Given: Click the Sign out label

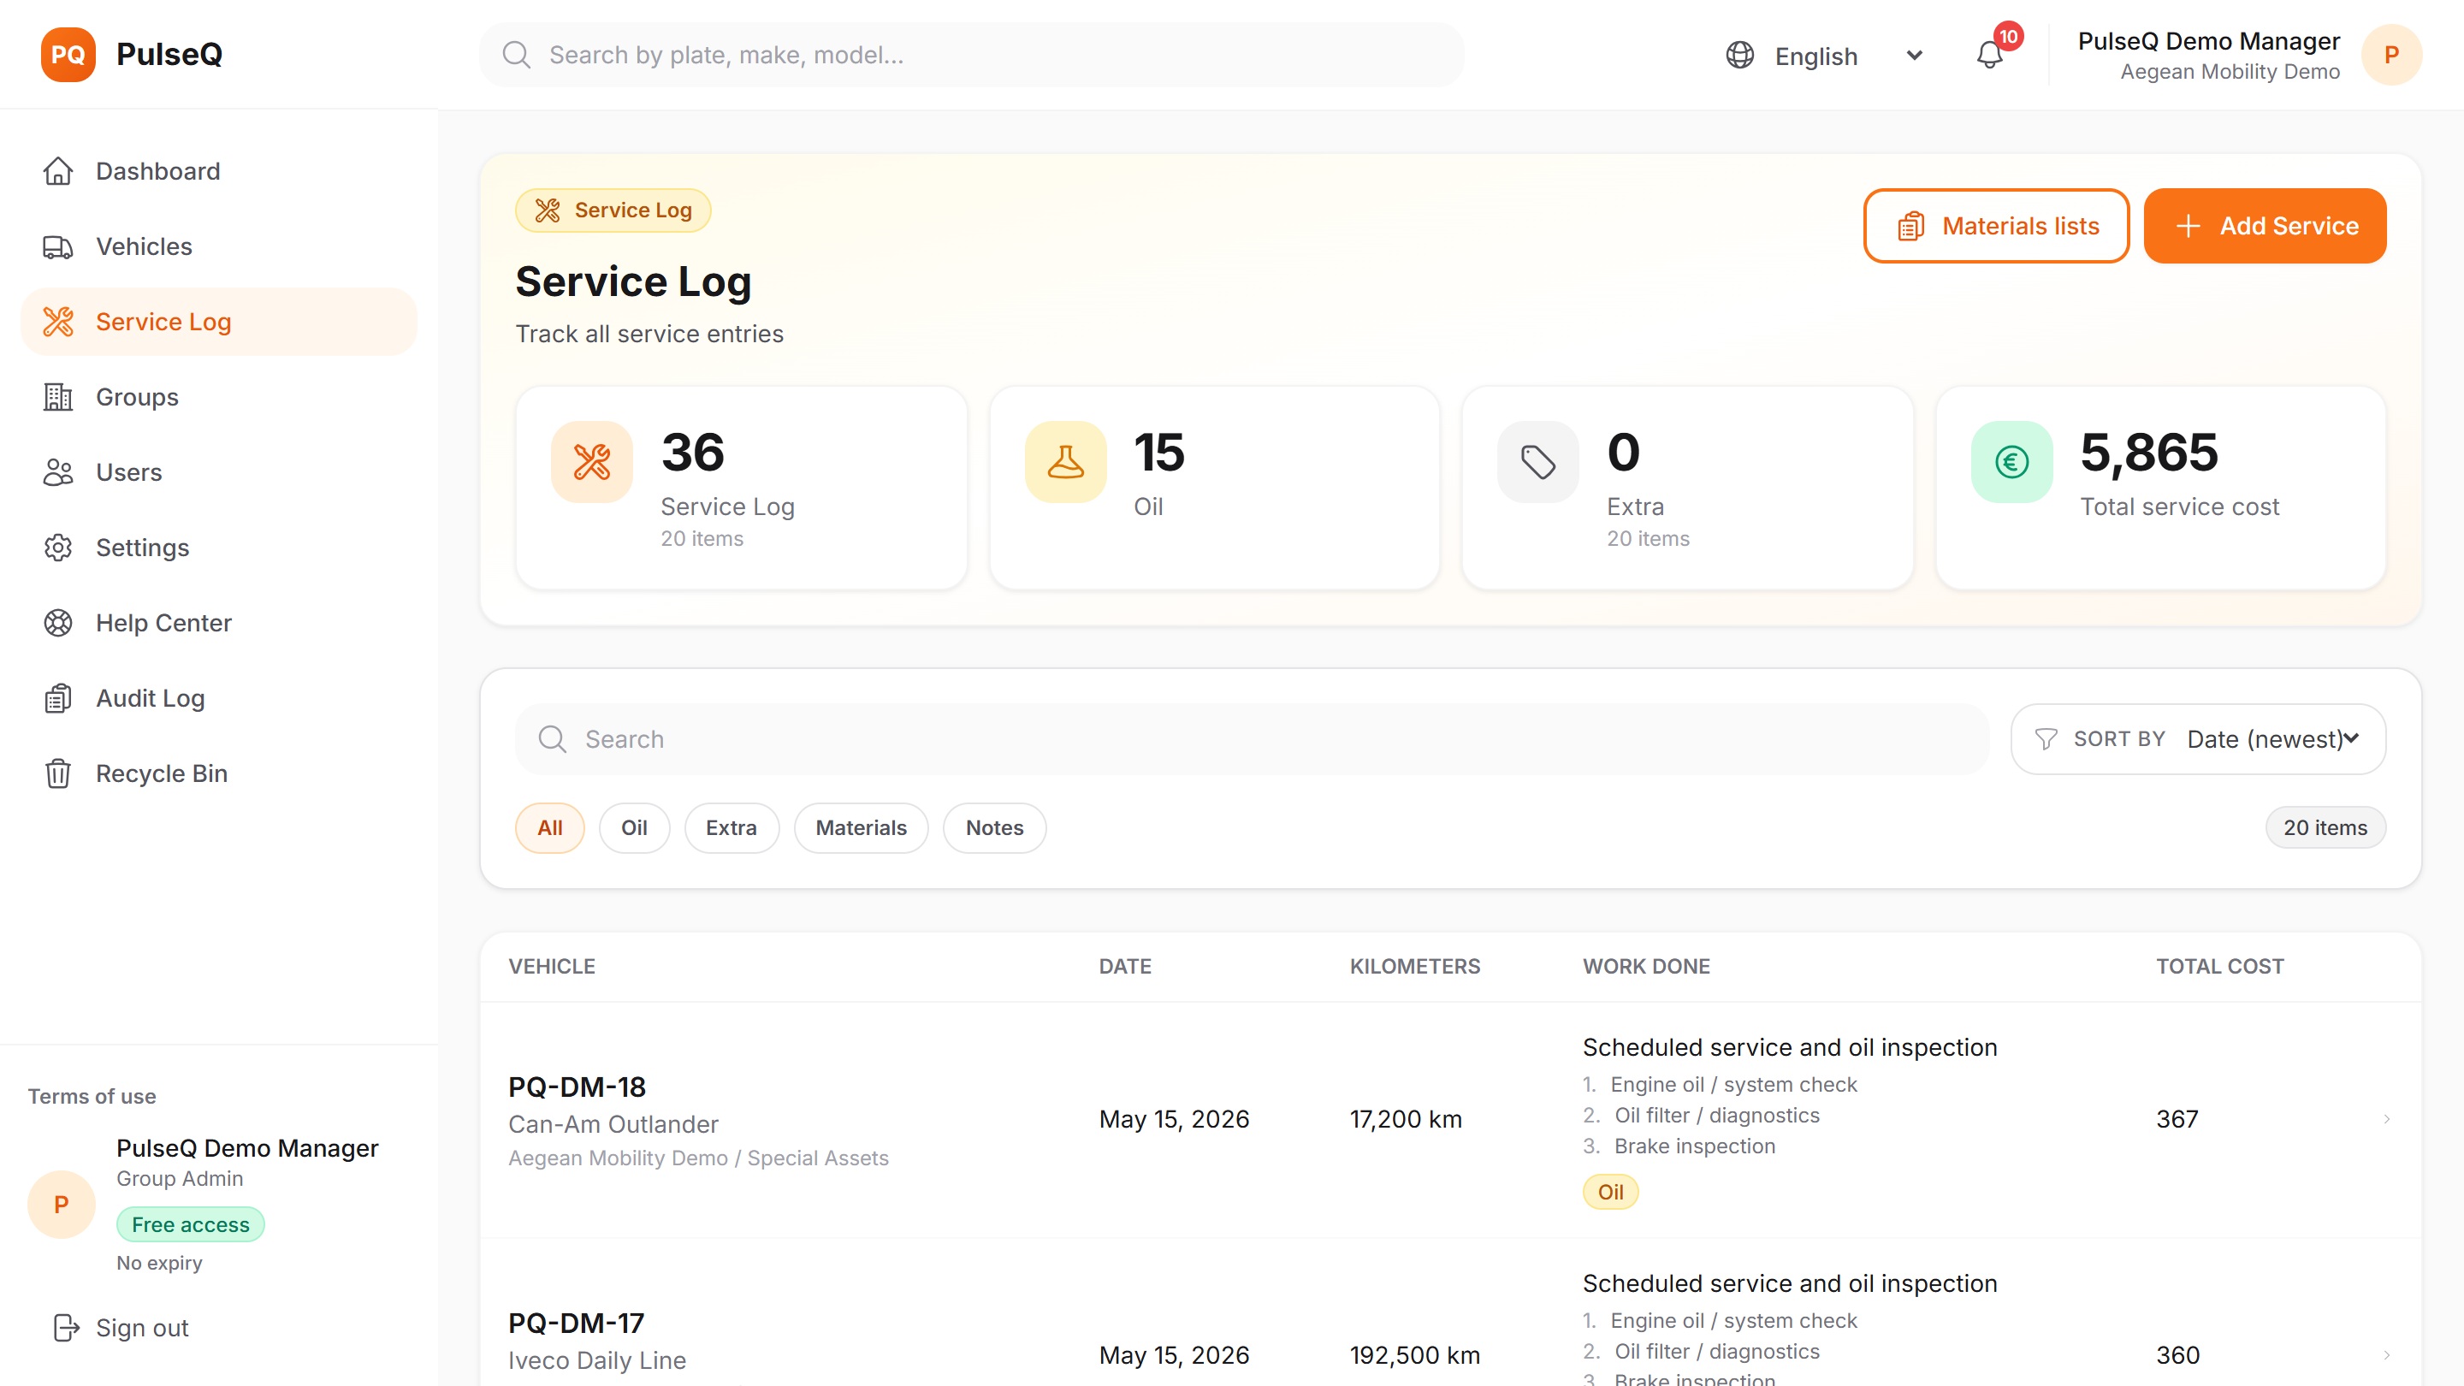Looking at the screenshot, I should click(143, 1328).
